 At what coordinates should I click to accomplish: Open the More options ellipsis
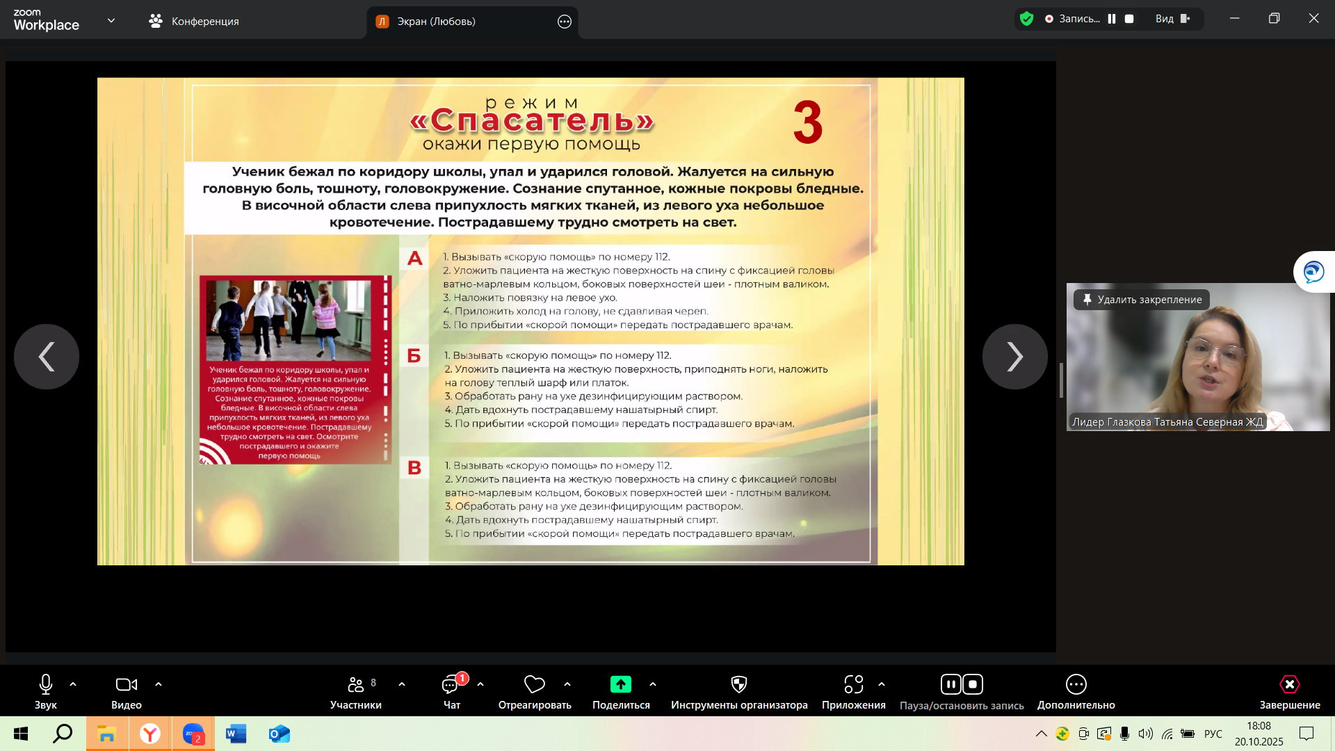coord(1076,685)
